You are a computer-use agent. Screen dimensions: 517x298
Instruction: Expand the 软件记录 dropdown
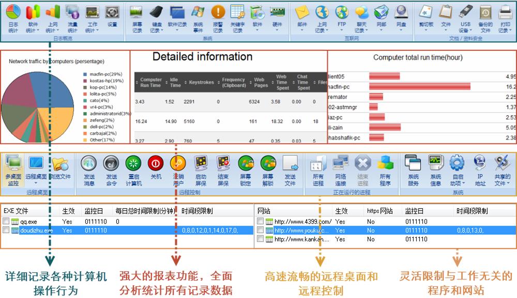coord(177,30)
